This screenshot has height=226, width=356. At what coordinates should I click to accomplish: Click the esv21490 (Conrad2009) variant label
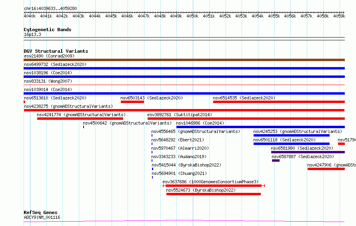(x=49, y=56)
